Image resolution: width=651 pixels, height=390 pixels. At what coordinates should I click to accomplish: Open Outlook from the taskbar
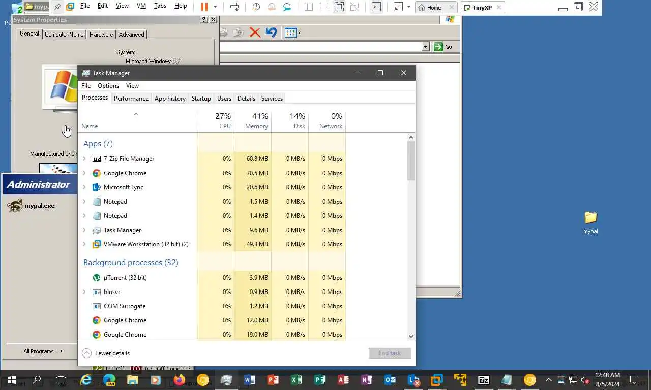click(390, 380)
